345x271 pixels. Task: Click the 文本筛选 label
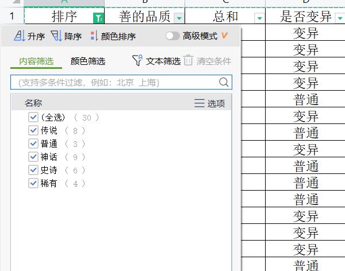pos(163,61)
